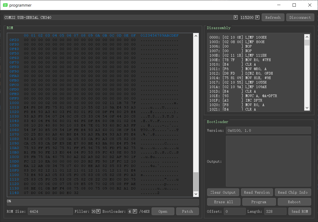Click the Erase All button
This screenshot has height=222, width=318.
(224, 202)
